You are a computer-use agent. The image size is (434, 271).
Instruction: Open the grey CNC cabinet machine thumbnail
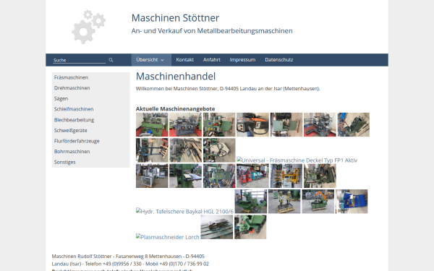coord(152,176)
